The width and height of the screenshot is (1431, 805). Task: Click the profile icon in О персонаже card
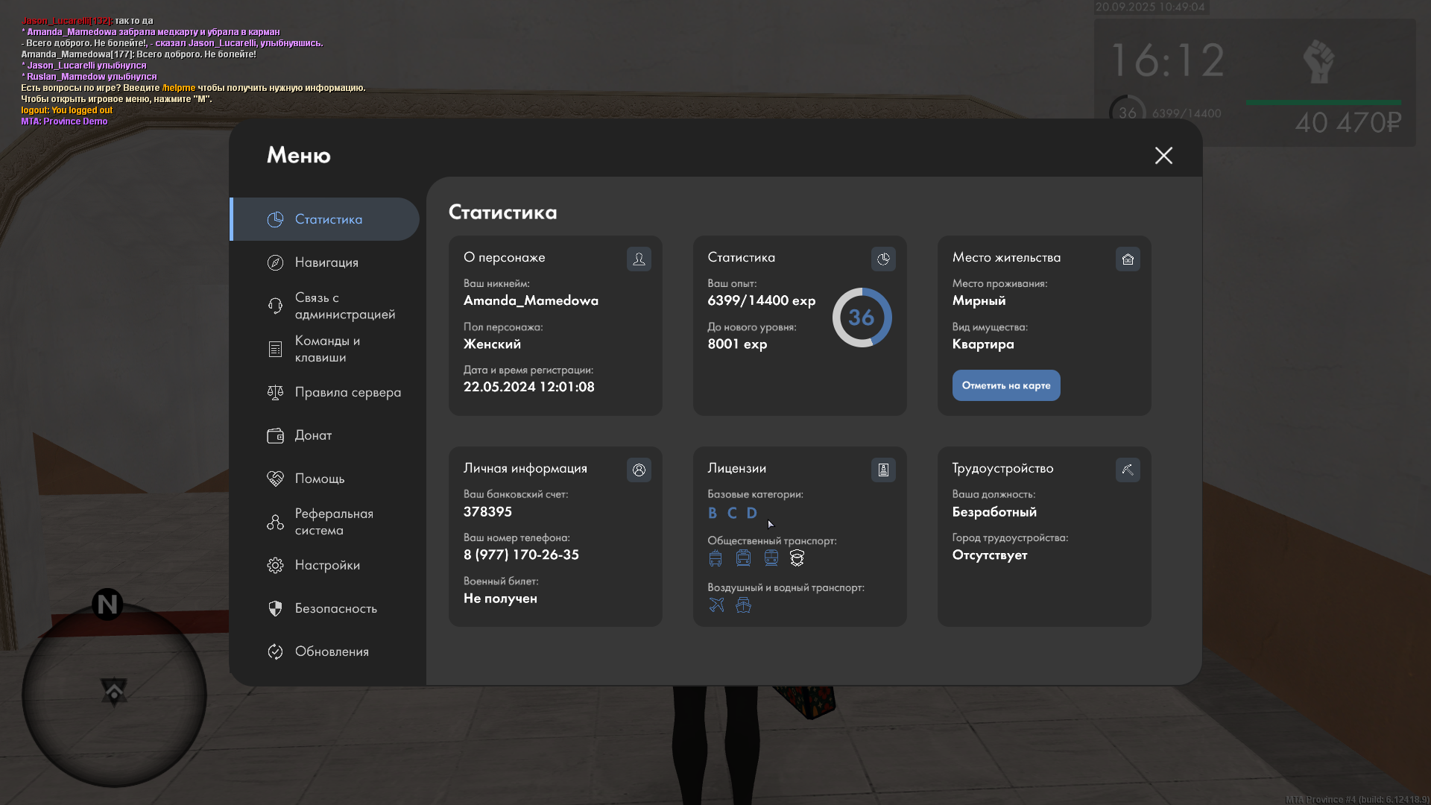click(x=639, y=259)
